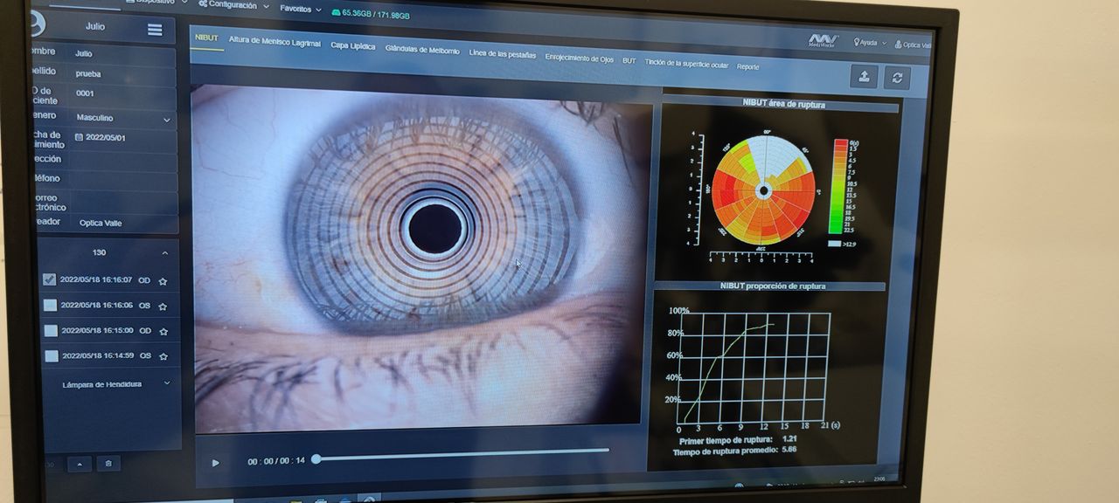Star the 16:14:59 OS recording as favorite
Image resolution: width=1119 pixels, height=503 pixels.
pyautogui.click(x=163, y=356)
